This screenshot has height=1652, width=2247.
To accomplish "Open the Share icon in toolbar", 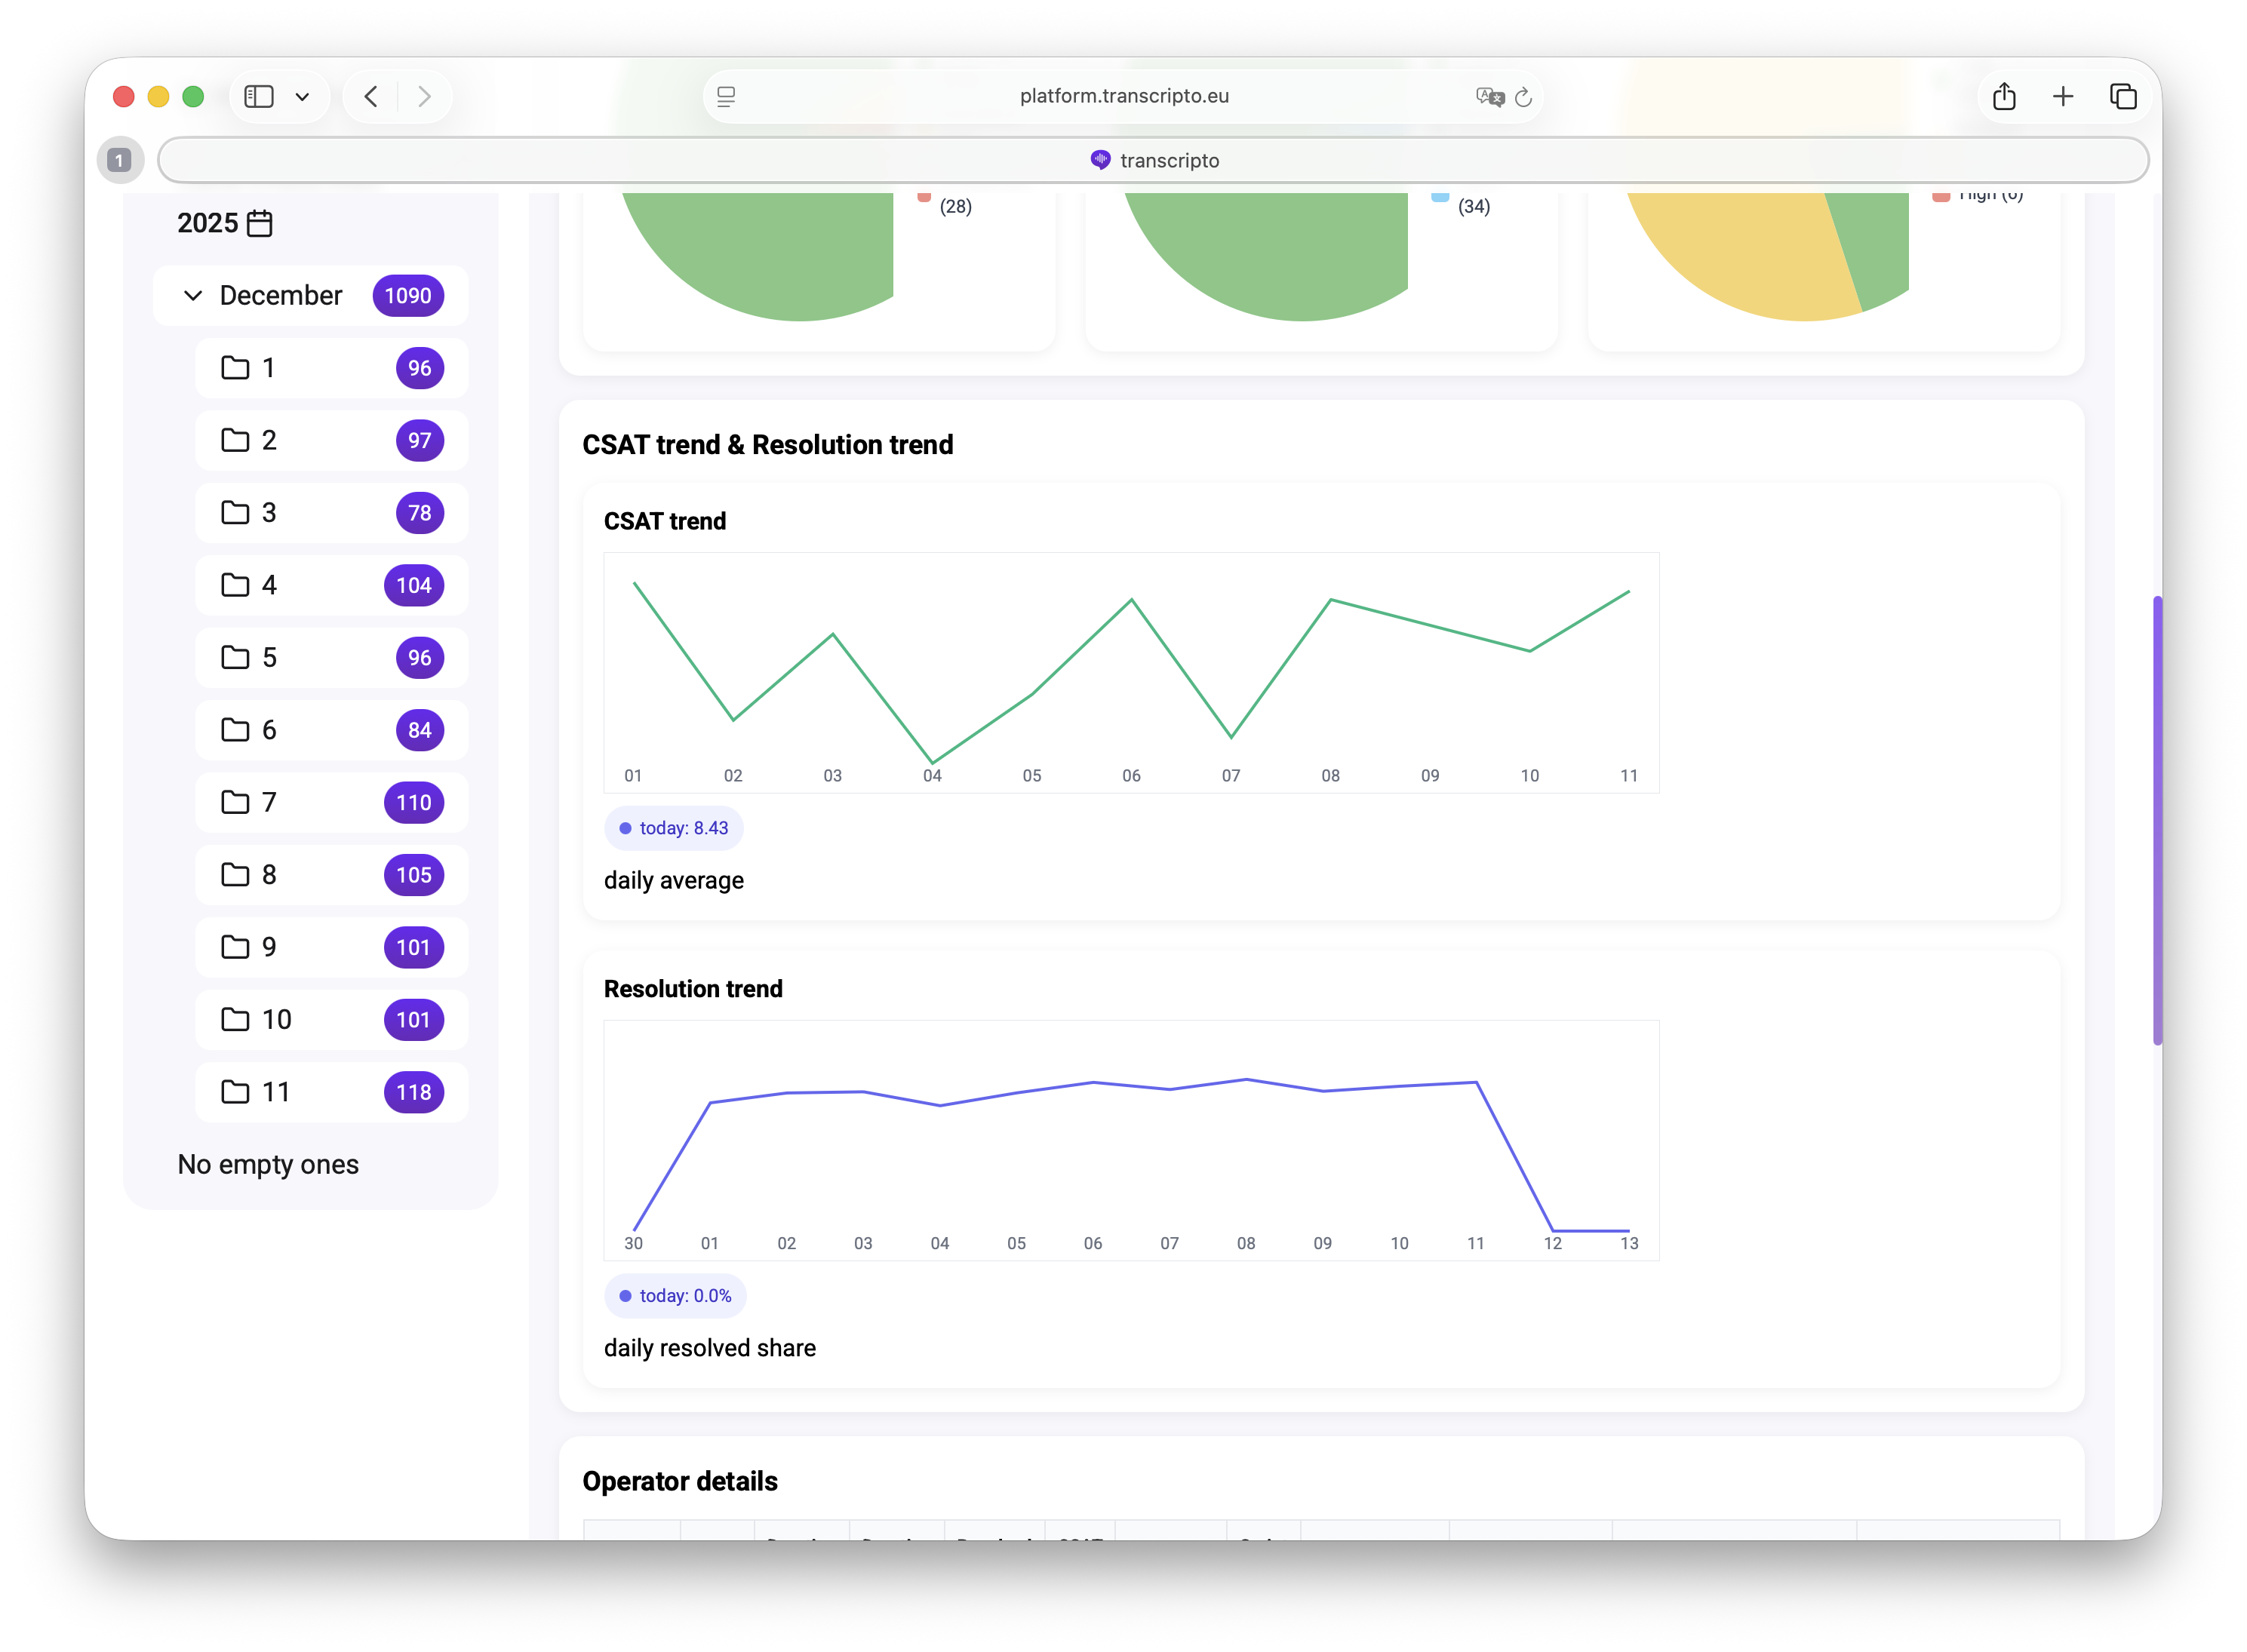I will click(x=2003, y=96).
